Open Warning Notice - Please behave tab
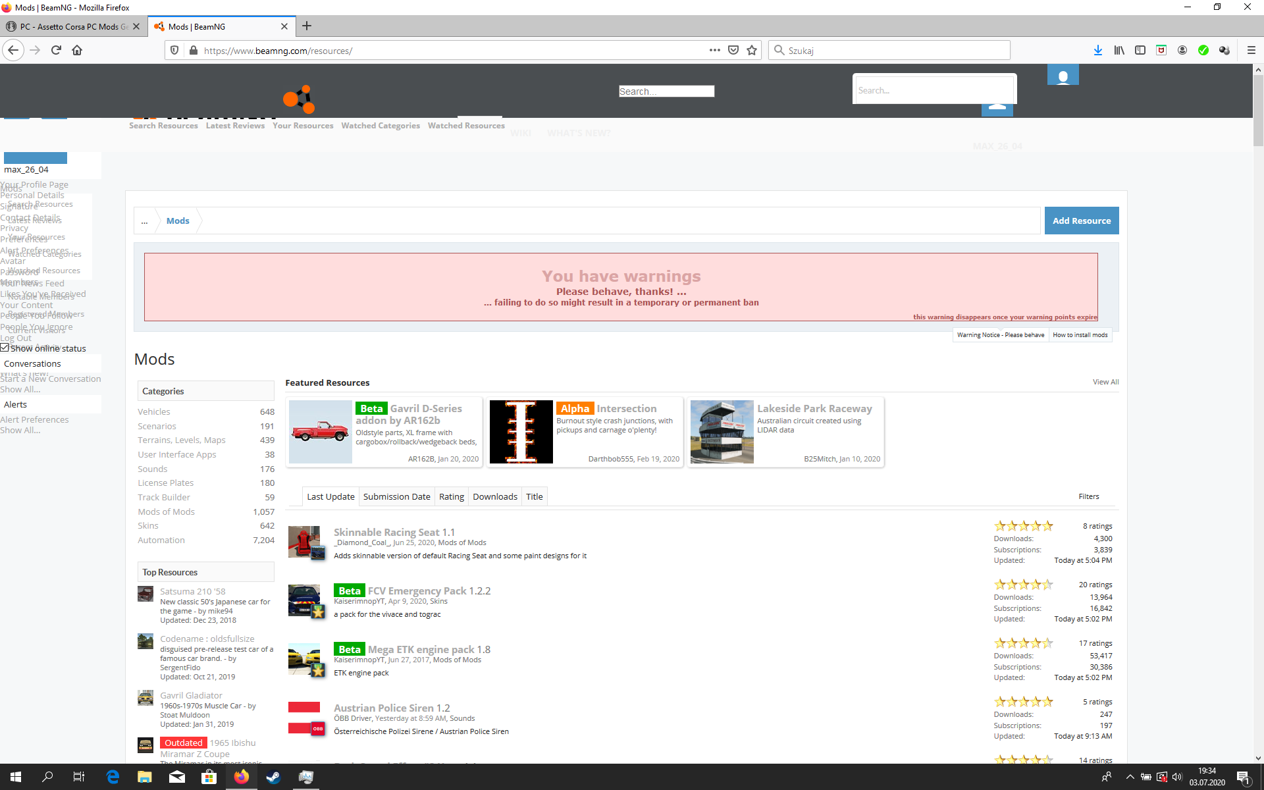Screen dimensions: 1264x790 tap(1001, 334)
